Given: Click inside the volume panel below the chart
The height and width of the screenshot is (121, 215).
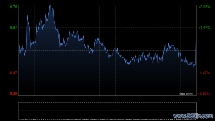Looking at the screenshot, I should 107,111.
